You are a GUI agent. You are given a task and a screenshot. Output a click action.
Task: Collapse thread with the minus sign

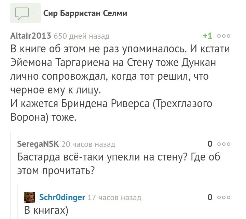35,14
